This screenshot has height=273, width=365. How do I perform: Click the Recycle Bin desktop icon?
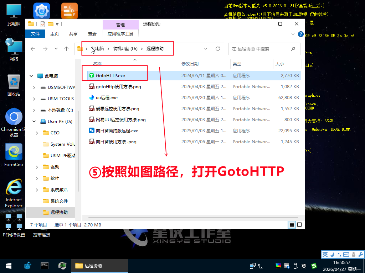point(14,82)
